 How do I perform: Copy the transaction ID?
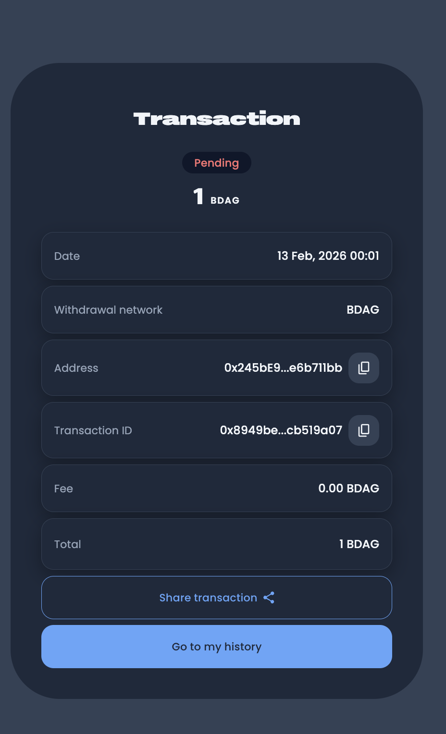point(363,430)
